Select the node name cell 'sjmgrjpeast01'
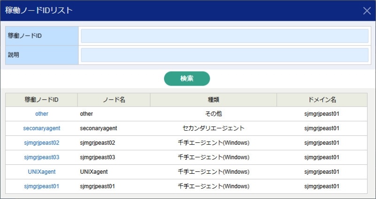Screen dimensions: 376x199 coord(114,186)
